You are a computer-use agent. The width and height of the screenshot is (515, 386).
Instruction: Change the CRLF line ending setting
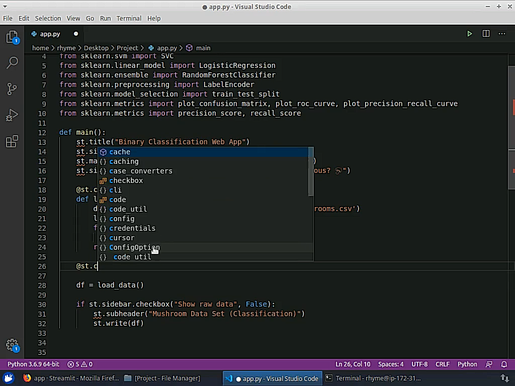pos(443,364)
